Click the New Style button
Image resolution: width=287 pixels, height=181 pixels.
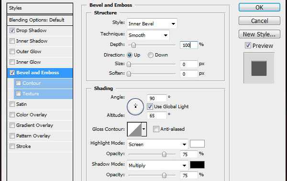pyautogui.click(x=259, y=34)
